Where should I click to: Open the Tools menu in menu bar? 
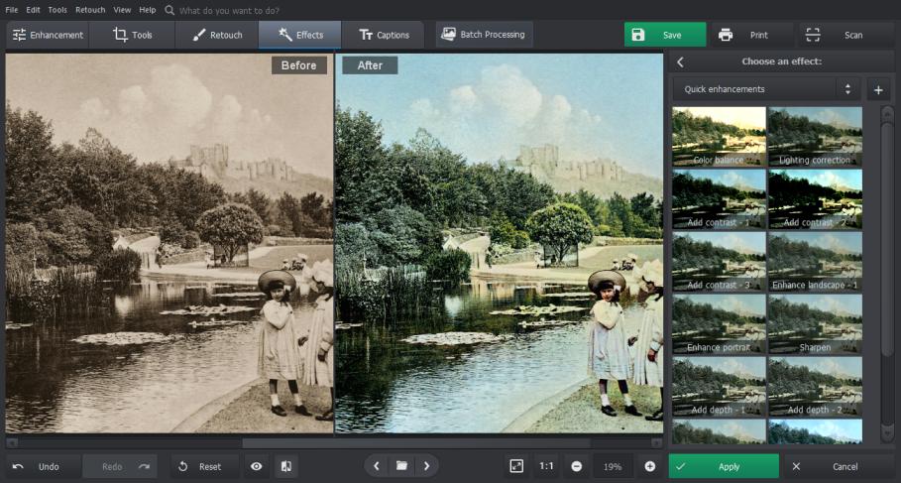click(57, 9)
